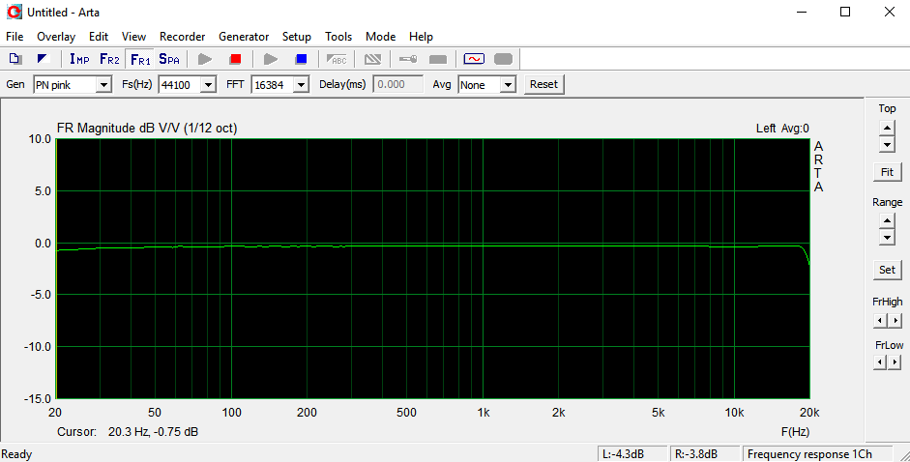The image size is (910, 462).
Task: Click the Top up arrow
Action: point(887,129)
